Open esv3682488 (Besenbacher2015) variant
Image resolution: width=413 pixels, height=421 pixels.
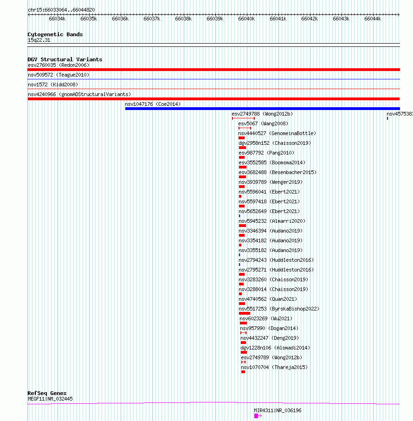click(x=277, y=172)
